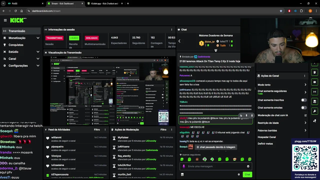Click Definir metas
This screenshot has width=320, height=180.
coord(265,144)
